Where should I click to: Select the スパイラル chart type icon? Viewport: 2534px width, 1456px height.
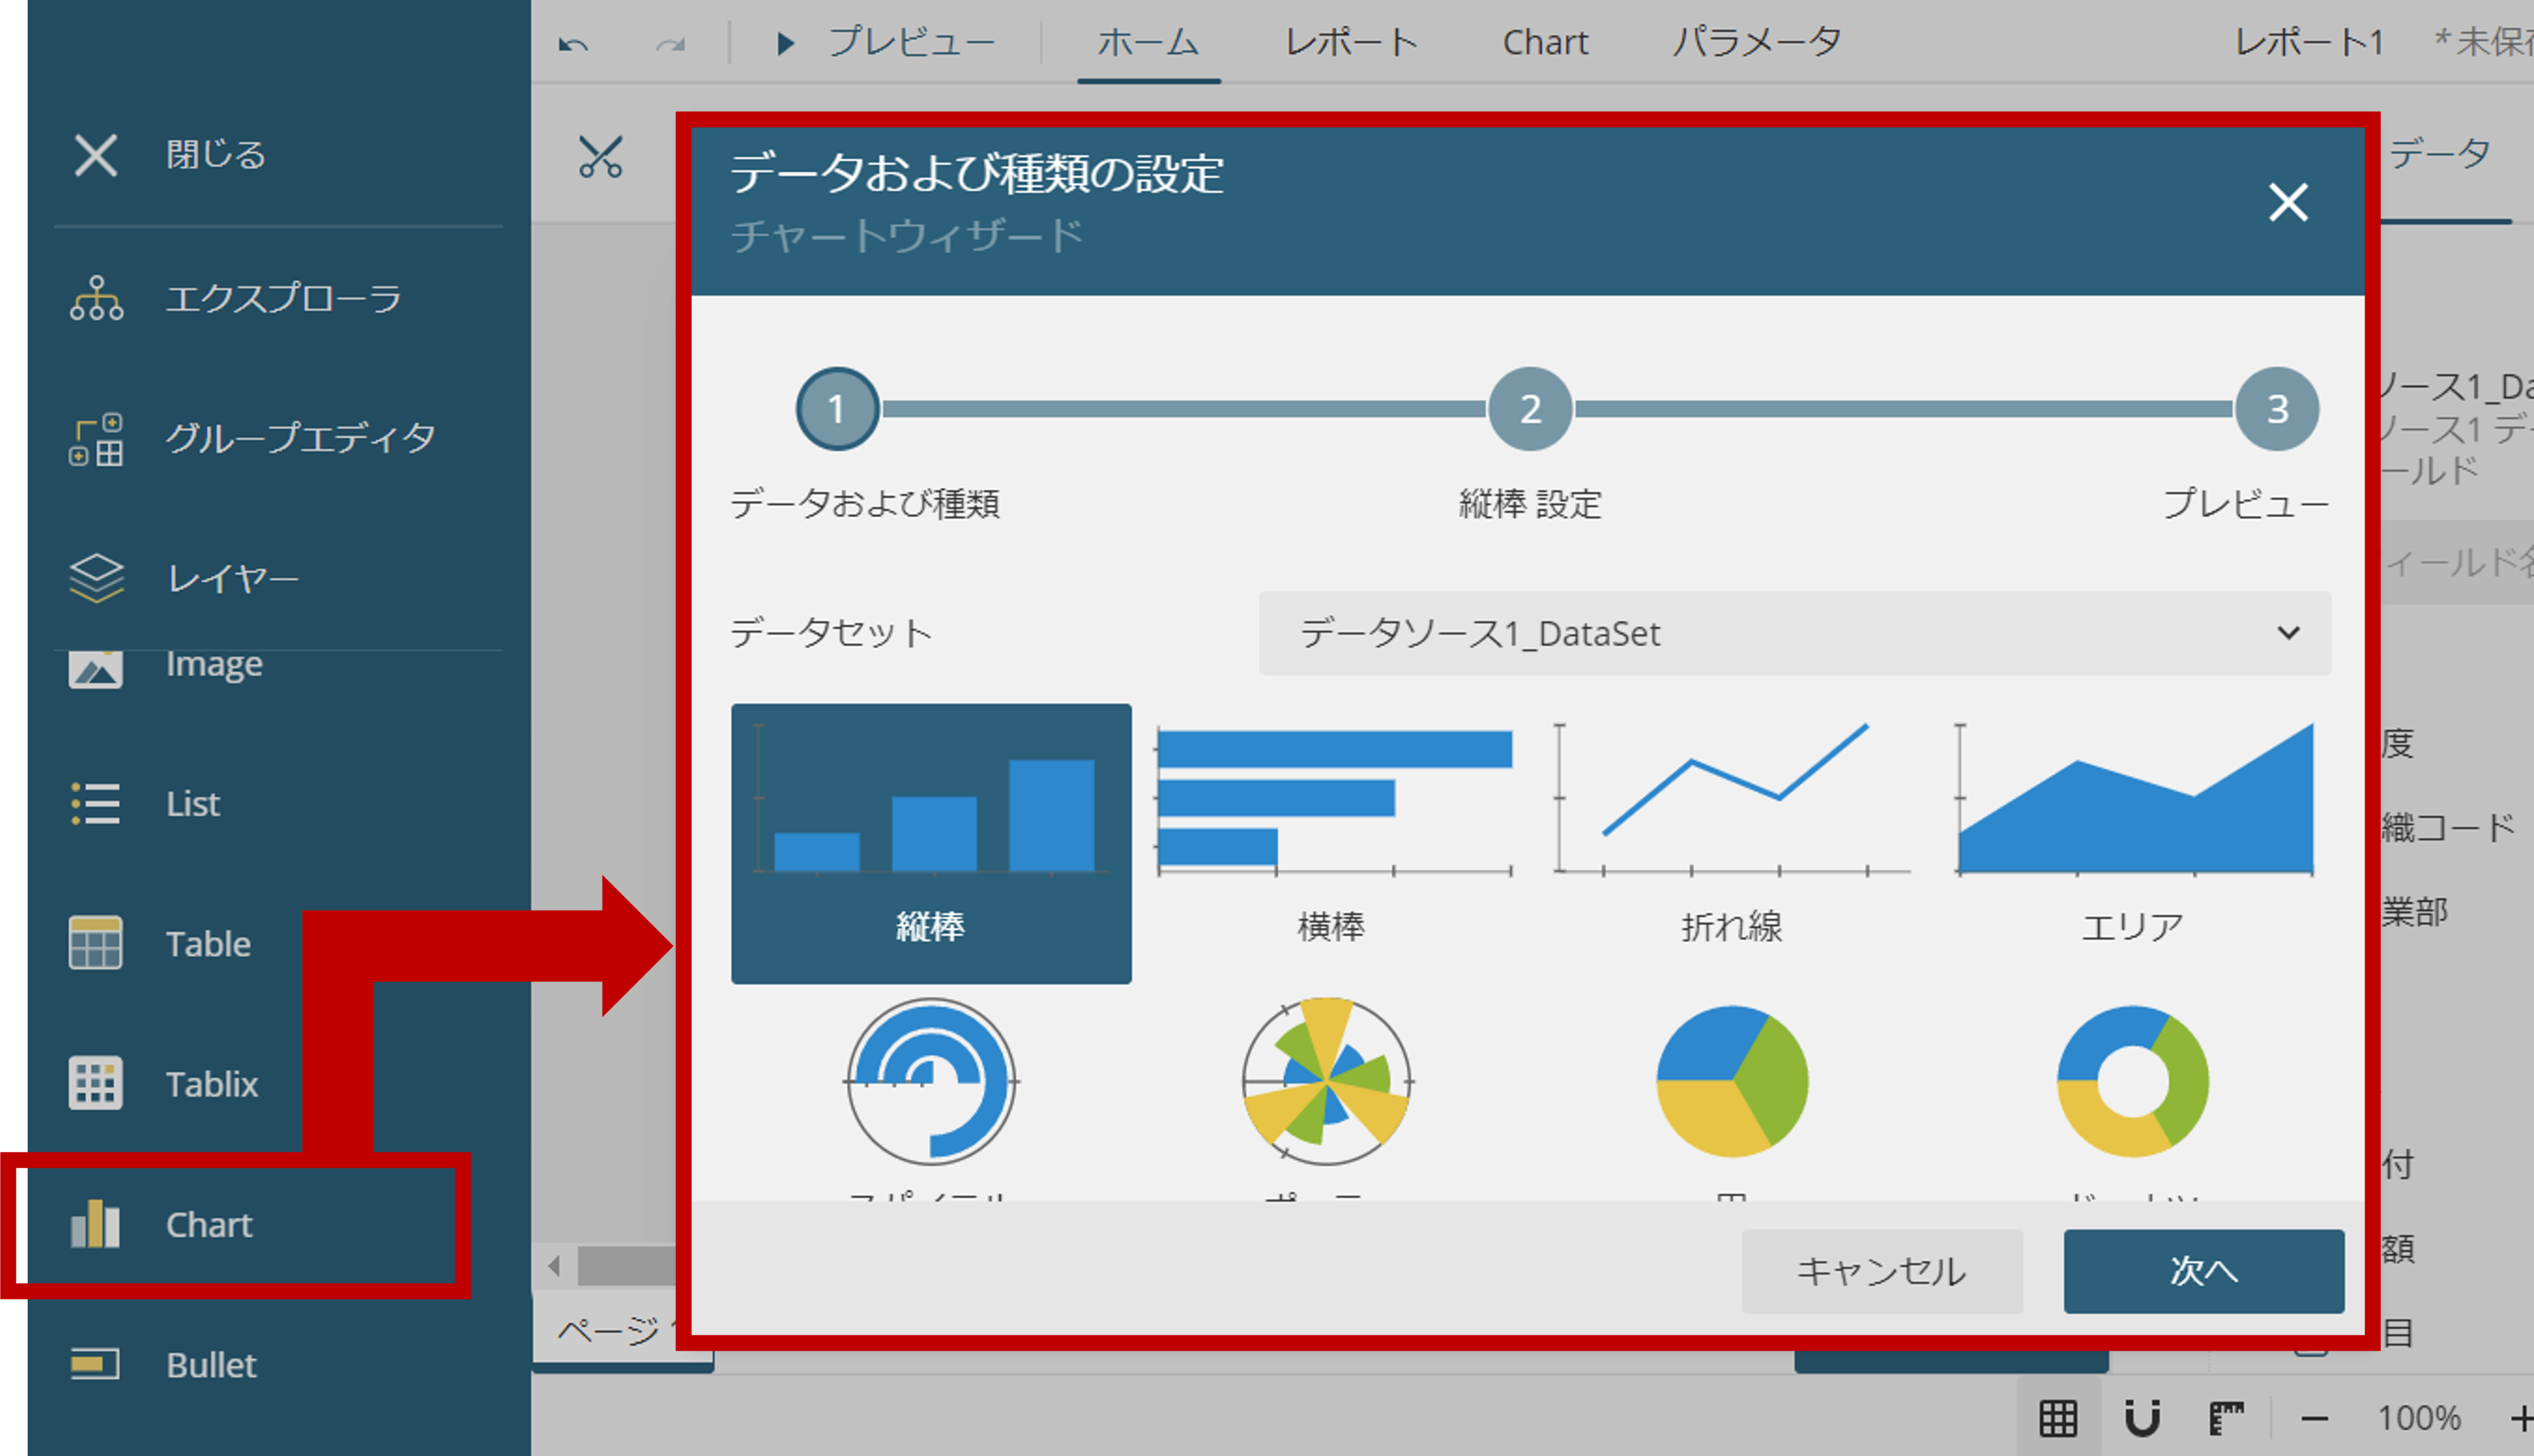pos(930,1087)
